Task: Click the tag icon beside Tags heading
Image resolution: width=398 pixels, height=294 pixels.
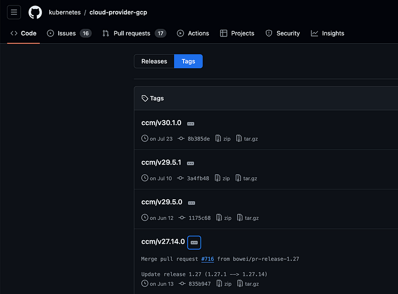Action: (x=145, y=99)
